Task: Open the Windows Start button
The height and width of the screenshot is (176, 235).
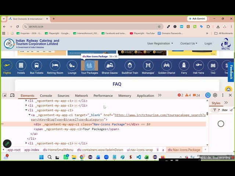Action: tap(41, 157)
